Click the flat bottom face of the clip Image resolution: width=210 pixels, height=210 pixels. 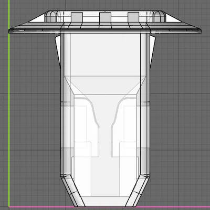pyautogui.click(x=105, y=201)
